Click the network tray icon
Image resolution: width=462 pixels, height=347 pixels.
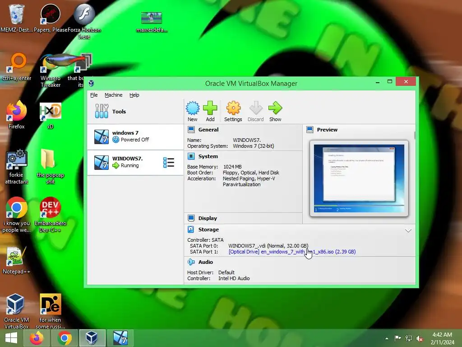point(409,338)
